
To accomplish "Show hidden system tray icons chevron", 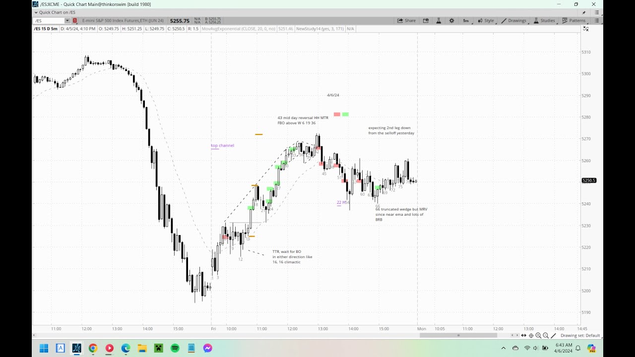I will pos(504,348).
